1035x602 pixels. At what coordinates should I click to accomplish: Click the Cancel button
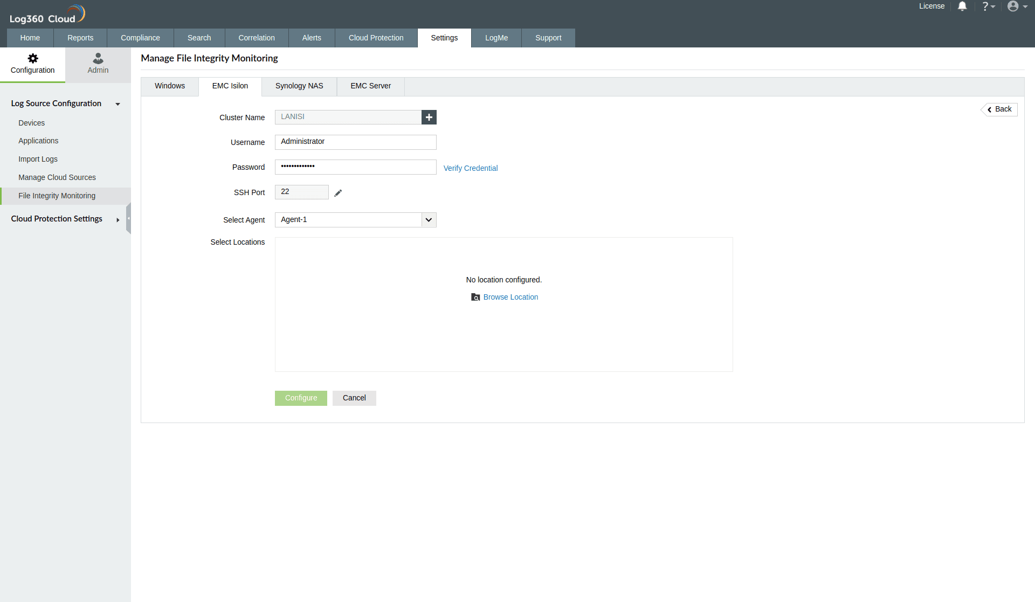pos(354,398)
